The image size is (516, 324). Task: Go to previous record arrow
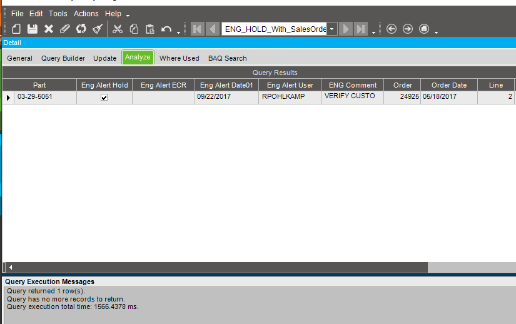coord(213,29)
